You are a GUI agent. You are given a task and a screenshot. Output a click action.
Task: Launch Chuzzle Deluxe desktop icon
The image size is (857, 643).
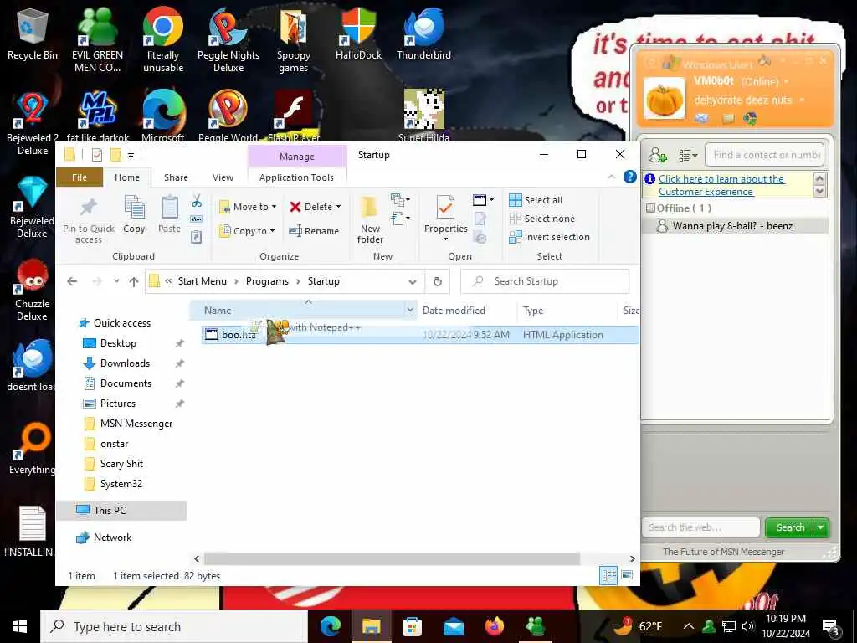click(x=33, y=289)
